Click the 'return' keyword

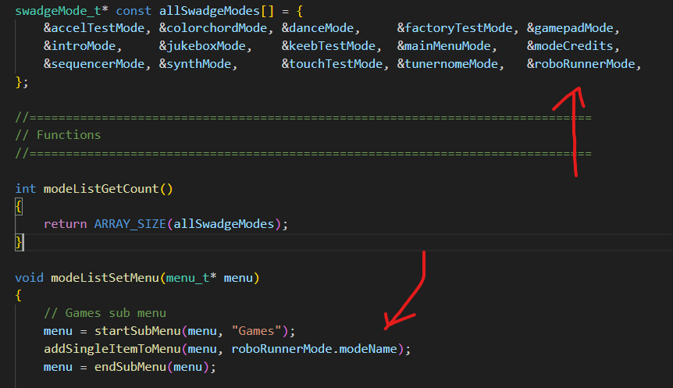click(x=66, y=224)
